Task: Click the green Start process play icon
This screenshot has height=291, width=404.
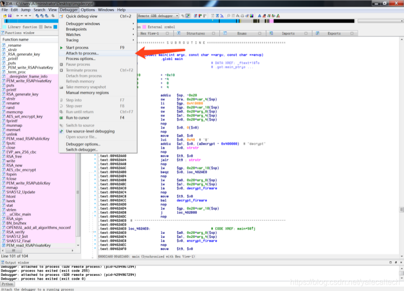Action: pos(61,48)
